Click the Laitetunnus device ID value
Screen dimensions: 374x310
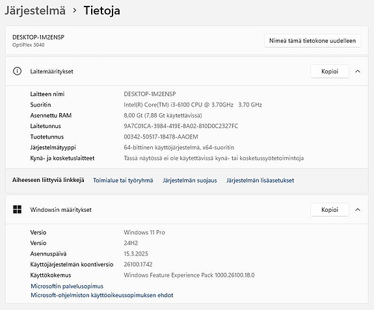click(181, 126)
